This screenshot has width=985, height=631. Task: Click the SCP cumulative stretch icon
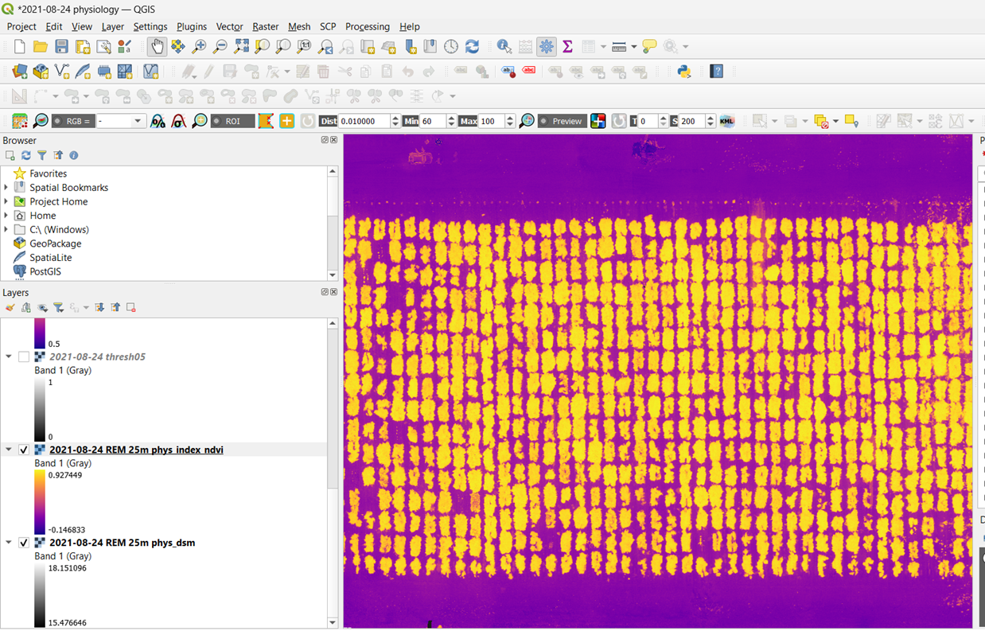click(158, 121)
